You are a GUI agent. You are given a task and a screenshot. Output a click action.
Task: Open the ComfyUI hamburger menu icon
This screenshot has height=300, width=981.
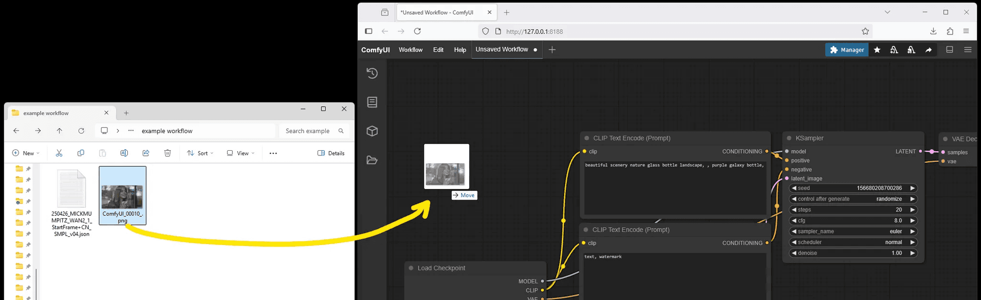click(968, 50)
